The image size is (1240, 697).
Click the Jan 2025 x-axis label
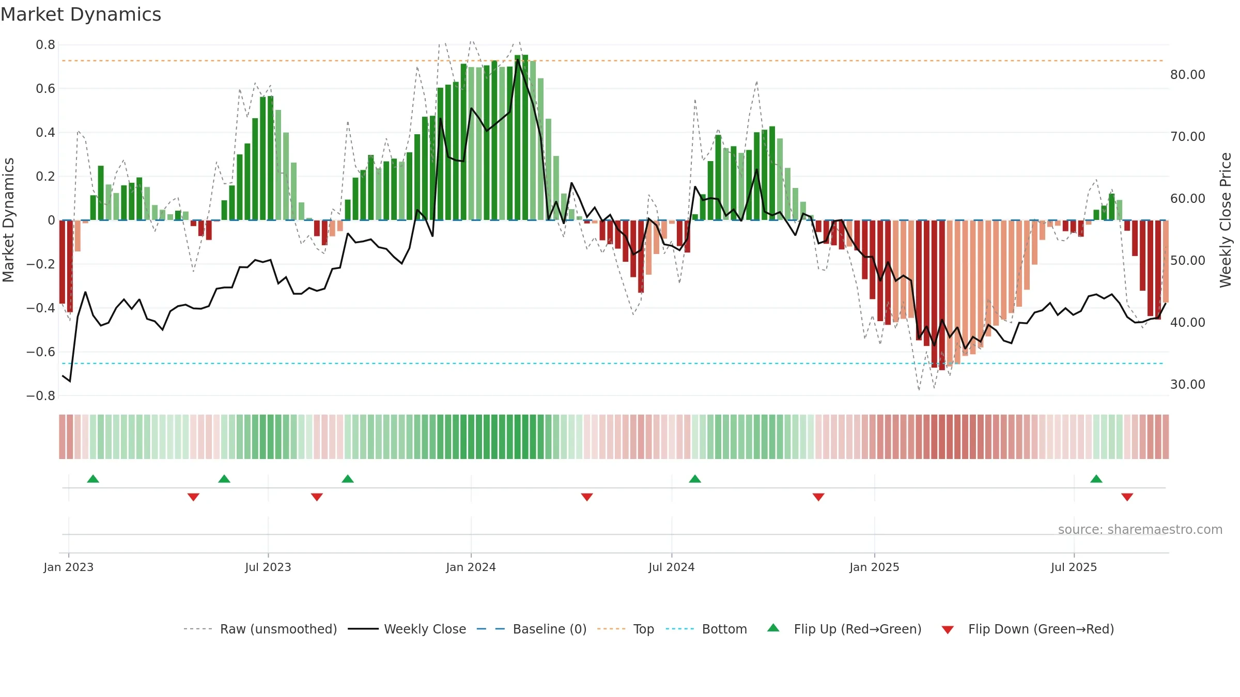pyautogui.click(x=875, y=567)
